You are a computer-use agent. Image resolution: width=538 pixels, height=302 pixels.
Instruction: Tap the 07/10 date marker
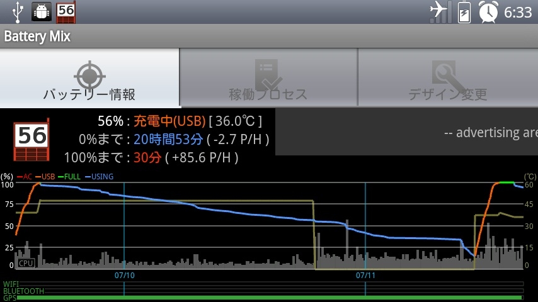[x=125, y=276]
